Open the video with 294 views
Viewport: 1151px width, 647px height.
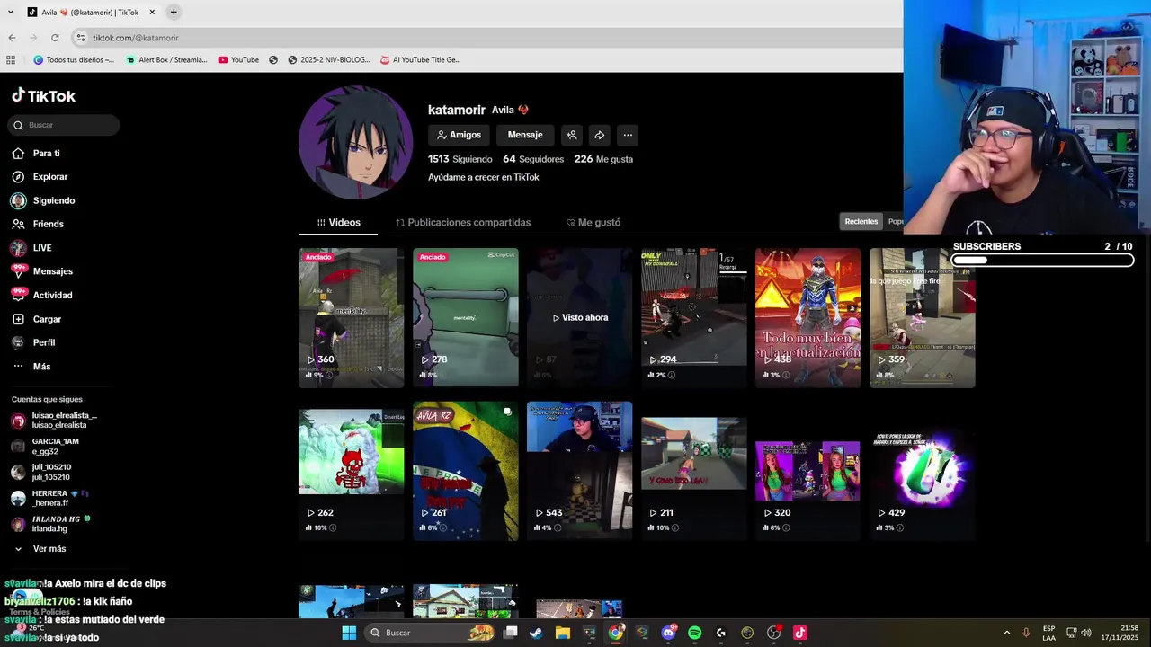693,318
